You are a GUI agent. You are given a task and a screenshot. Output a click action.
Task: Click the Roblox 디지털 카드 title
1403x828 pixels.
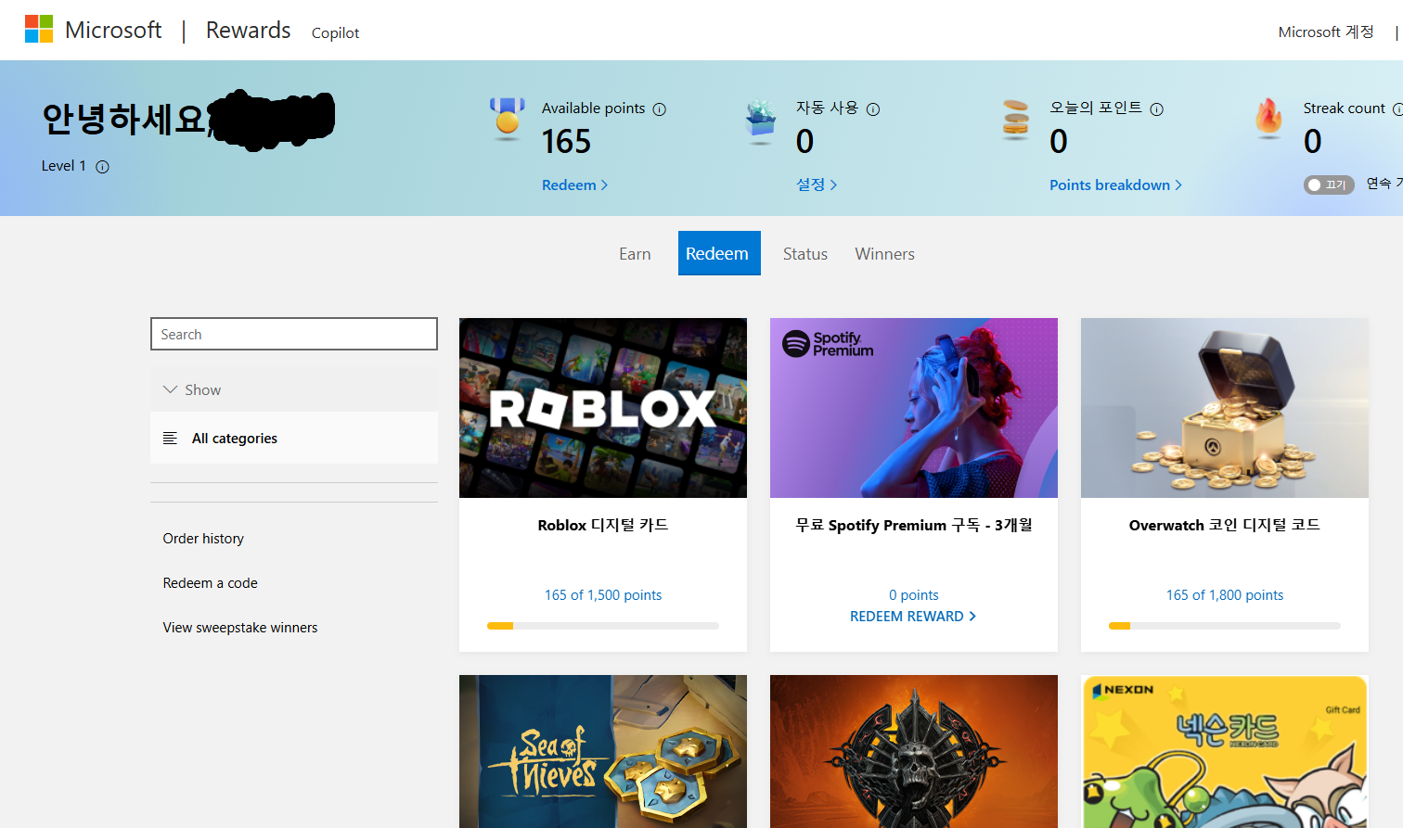click(603, 525)
